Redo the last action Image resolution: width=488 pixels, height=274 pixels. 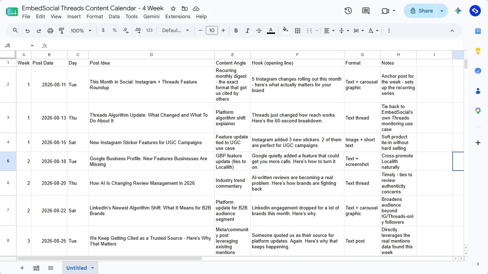[x=39, y=31]
